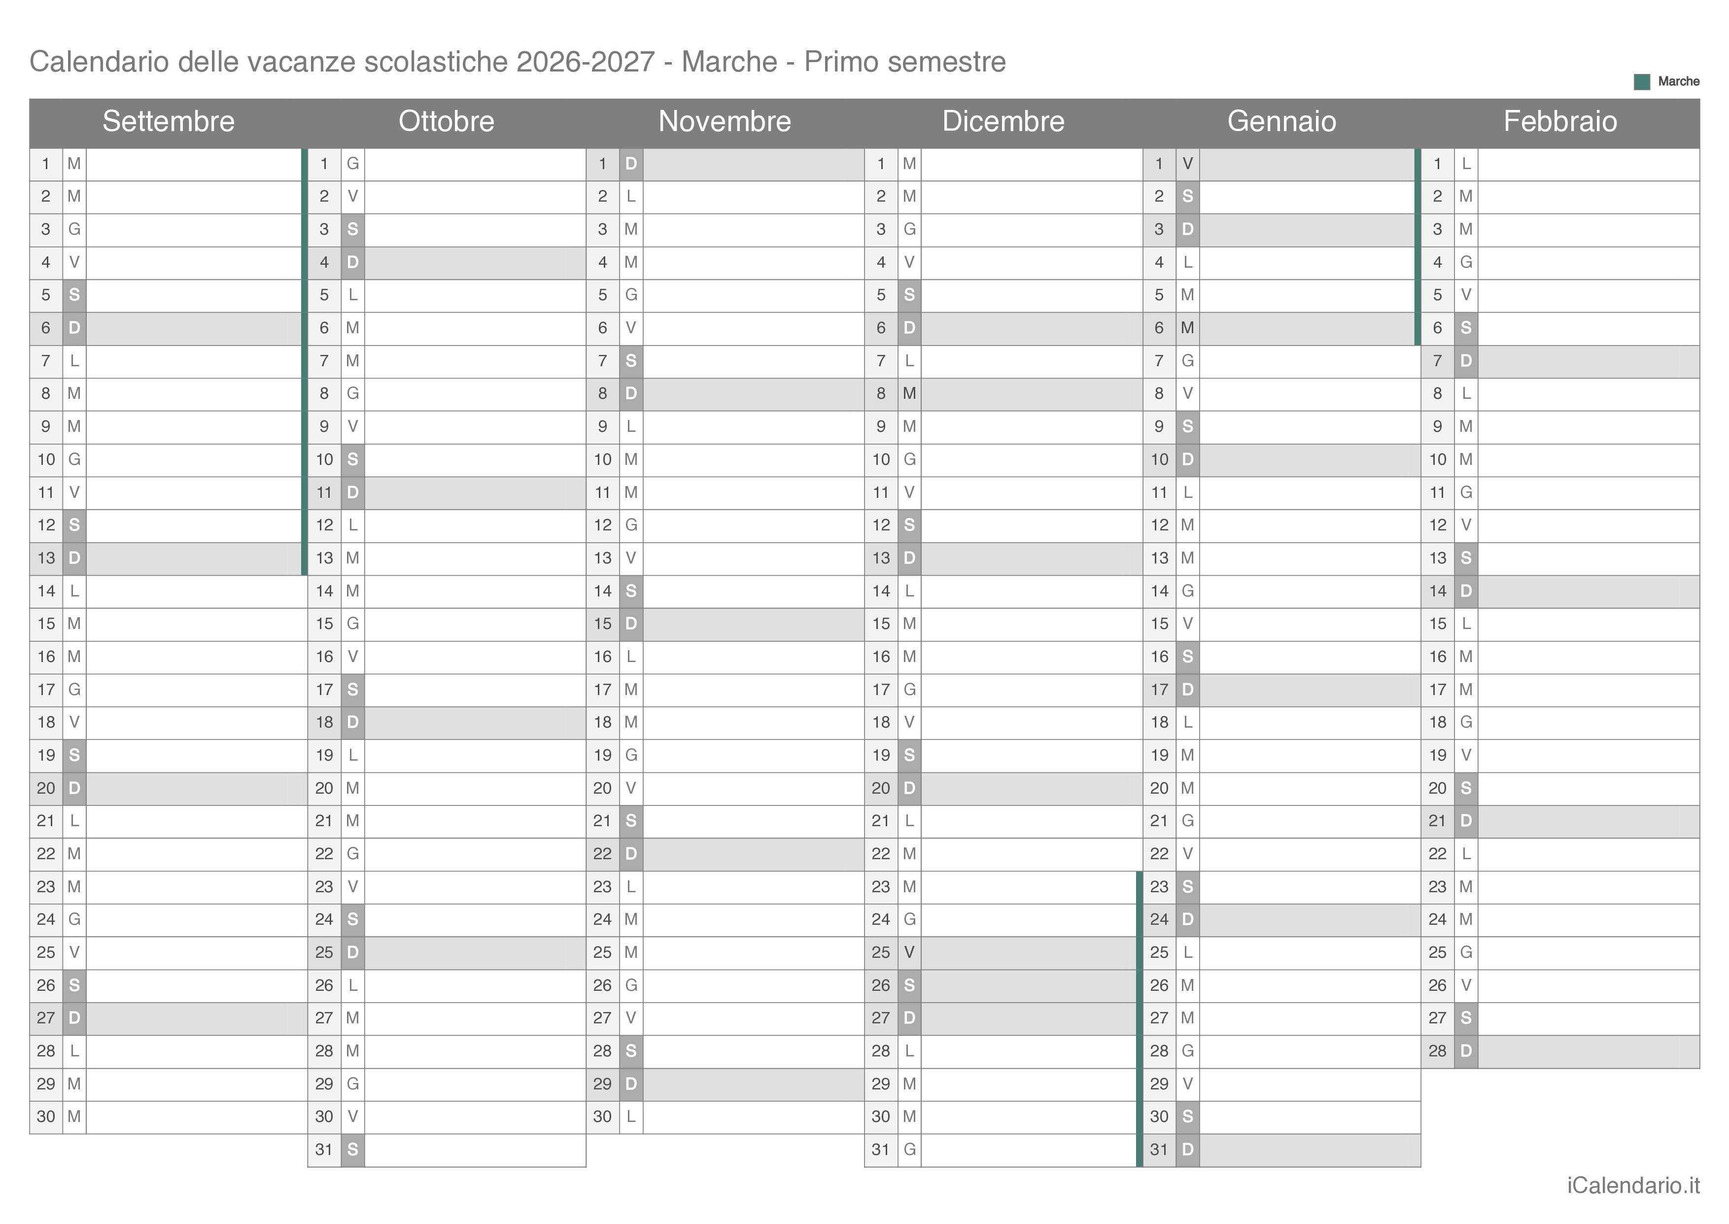Viewport: 1729px width, 1224px height.
Task: Select day 23 S in Gennaio
Action: [1282, 887]
